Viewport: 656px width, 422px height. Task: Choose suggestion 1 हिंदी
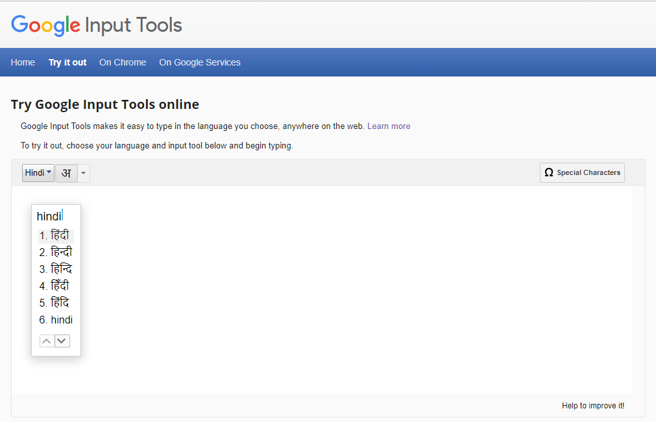pyautogui.click(x=56, y=236)
